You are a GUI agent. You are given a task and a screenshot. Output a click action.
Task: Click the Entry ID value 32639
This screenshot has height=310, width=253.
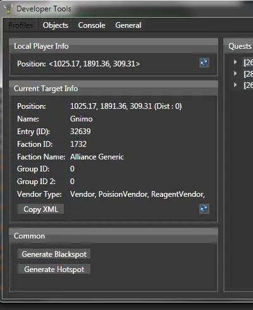pos(80,132)
